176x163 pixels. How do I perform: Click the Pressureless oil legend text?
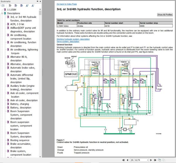click(81, 147)
